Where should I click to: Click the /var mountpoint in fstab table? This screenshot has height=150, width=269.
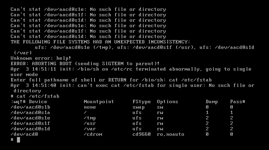(x=90, y=129)
